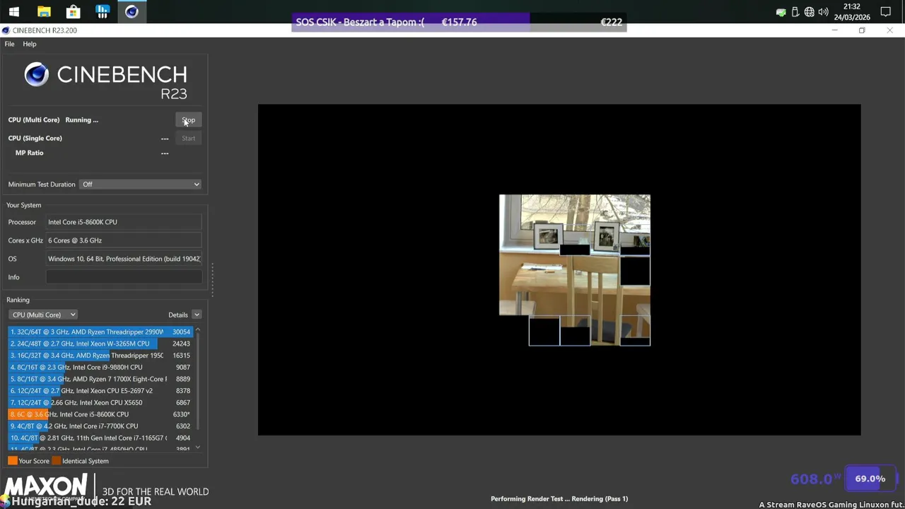Select the i7-1165G7 ranking row
This screenshot has height=509, width=905.
tap(100, 438)
